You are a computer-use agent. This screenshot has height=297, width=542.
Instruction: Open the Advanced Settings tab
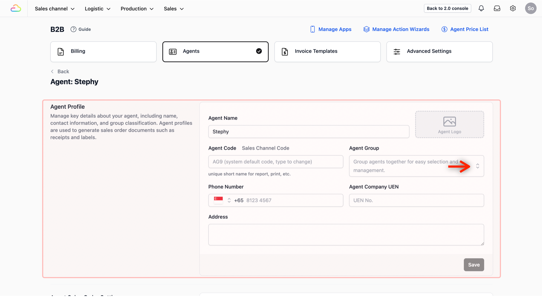click(439, 51)
